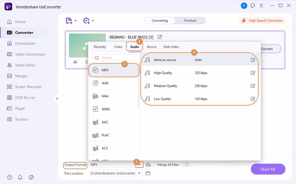Go to Video Compressor

26,54
